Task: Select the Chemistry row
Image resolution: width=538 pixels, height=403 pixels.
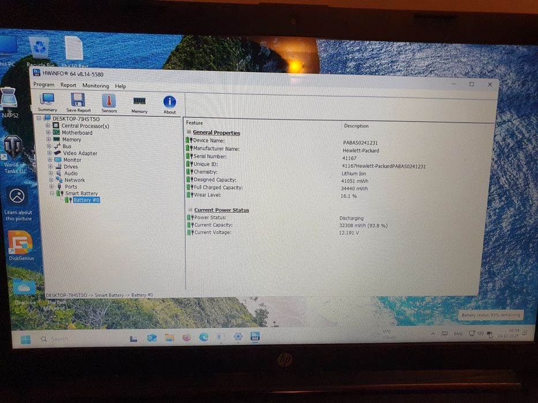Action: pos(205,172)
